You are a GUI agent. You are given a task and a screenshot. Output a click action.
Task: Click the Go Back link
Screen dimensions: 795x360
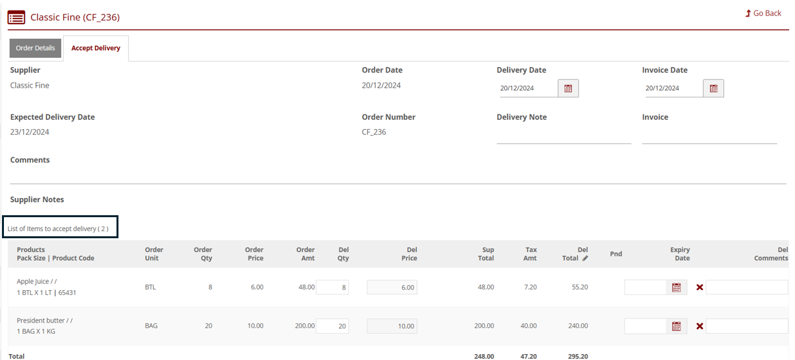(763, 13)
